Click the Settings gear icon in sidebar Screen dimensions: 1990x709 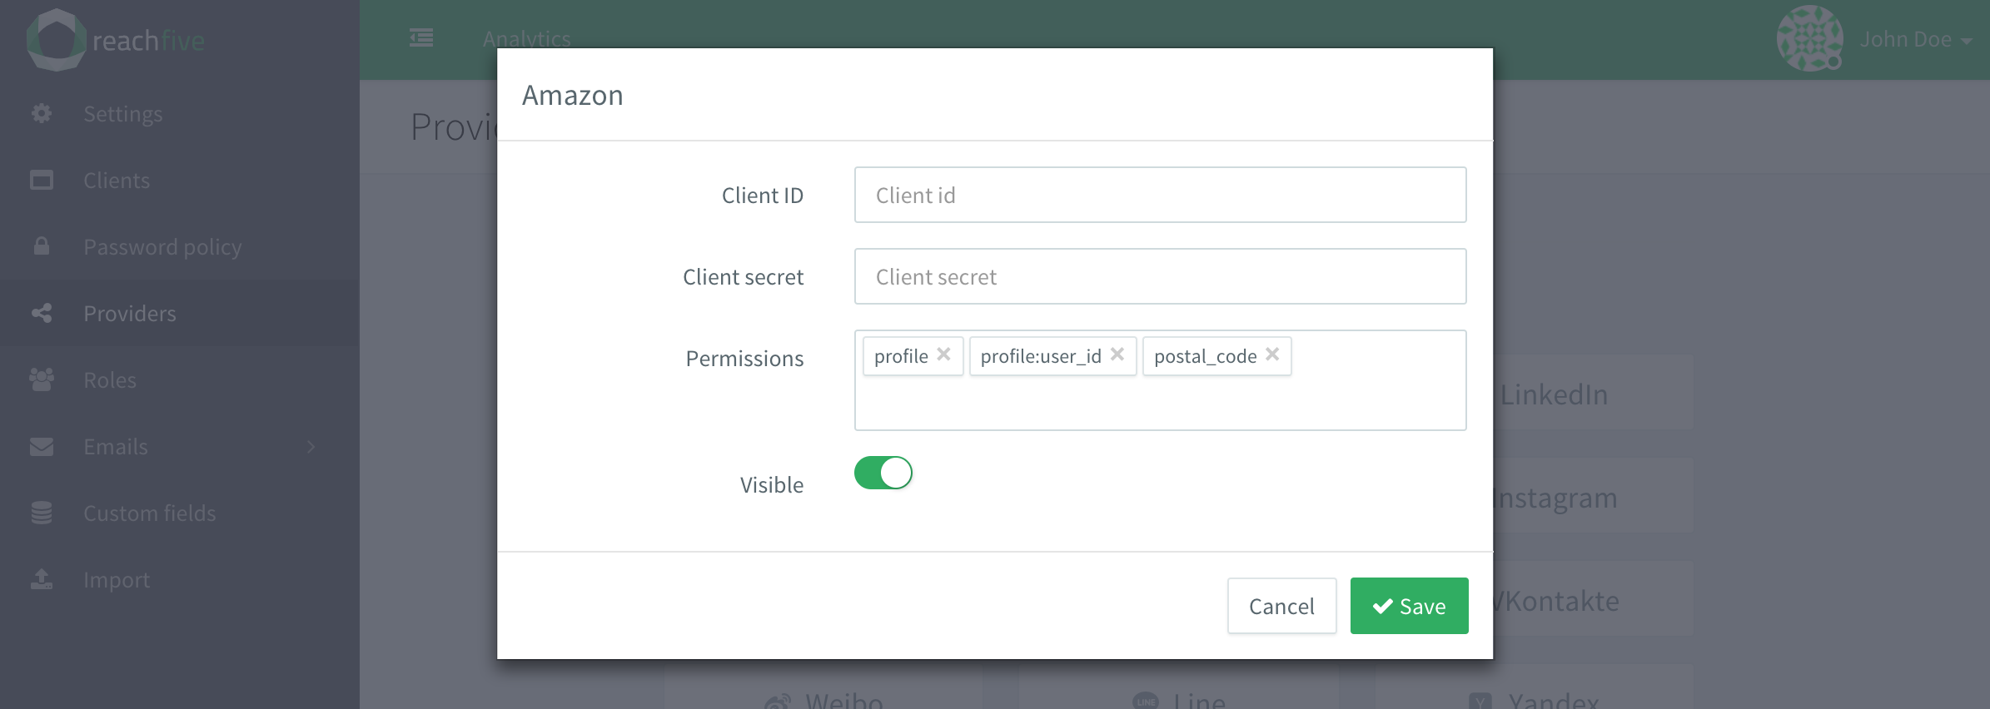pyautogui.click(x=42, y=113)
